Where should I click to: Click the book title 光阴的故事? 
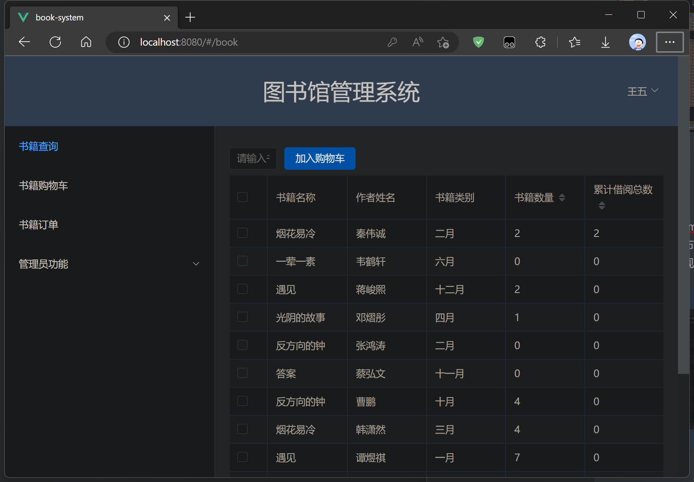coord(300,317)
